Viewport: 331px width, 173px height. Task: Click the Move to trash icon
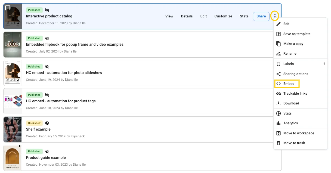279,143
